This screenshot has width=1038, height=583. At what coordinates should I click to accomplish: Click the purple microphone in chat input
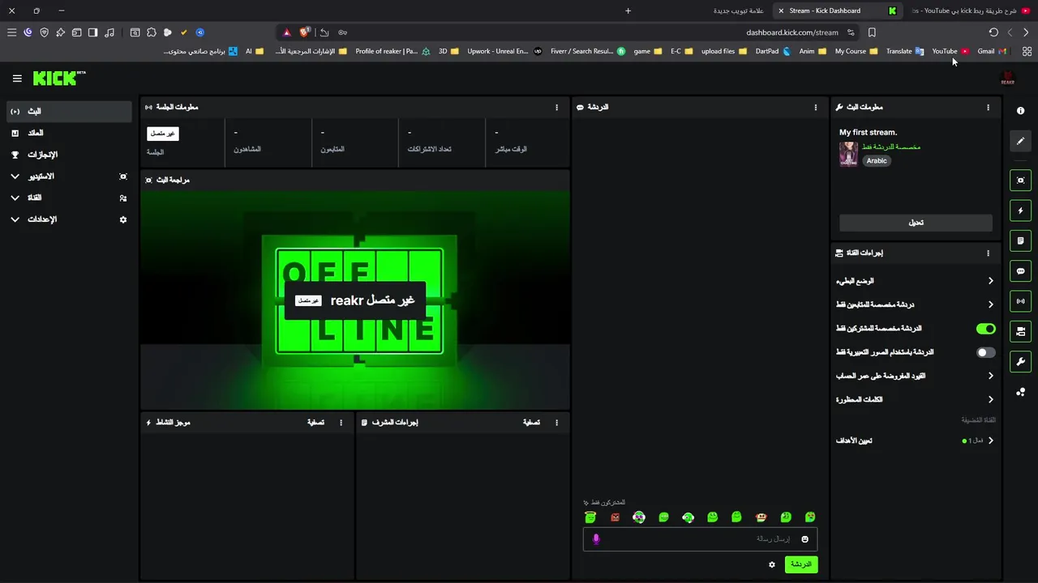pos(596,539)
